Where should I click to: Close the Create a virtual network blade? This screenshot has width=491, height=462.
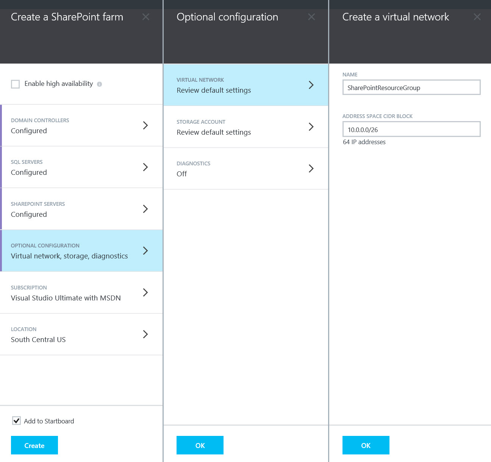coord(477,17)
